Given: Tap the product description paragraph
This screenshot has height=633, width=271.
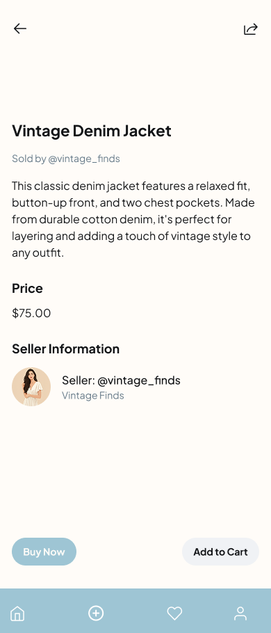Looking at the screenshot, I should (x=133, y=220).
